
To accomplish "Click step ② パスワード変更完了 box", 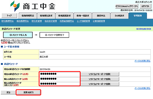I will 54,35.
